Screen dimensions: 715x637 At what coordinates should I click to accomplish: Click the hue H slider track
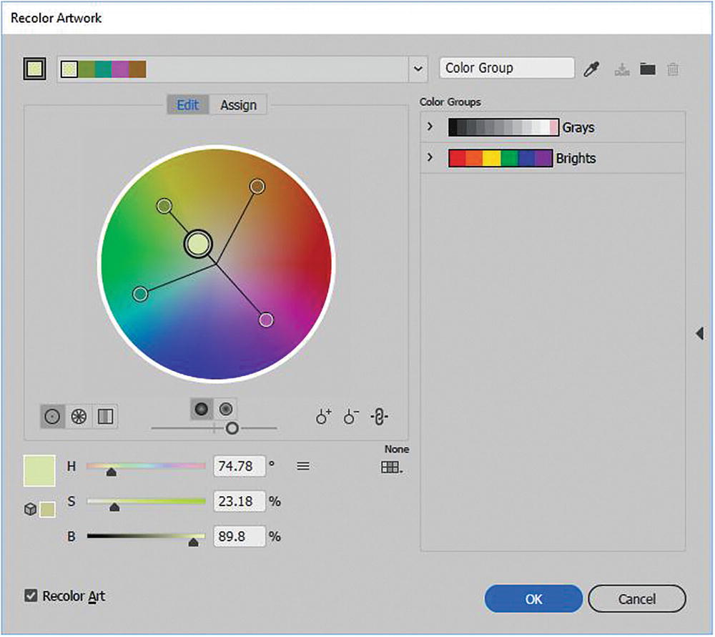pyautogui.click(x=146, y=466)
